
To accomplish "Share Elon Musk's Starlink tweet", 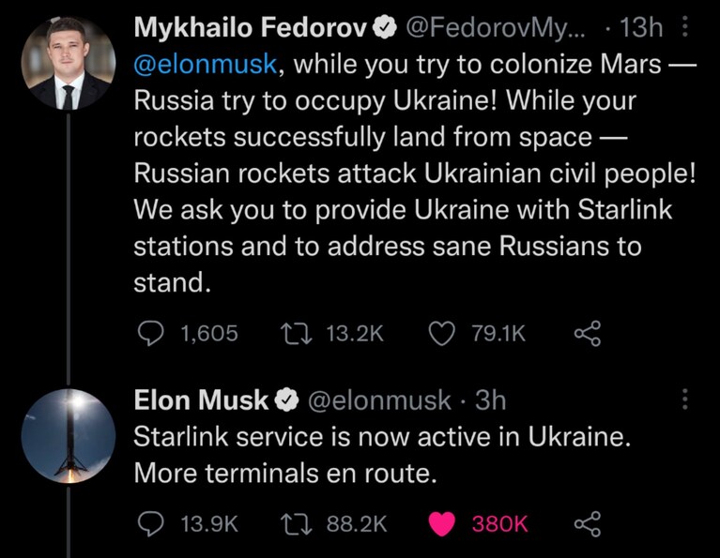I will tap(588, 524).
